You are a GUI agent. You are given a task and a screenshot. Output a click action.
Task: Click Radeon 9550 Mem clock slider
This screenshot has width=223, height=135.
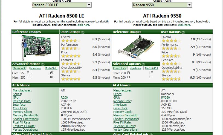coord(140,77)
